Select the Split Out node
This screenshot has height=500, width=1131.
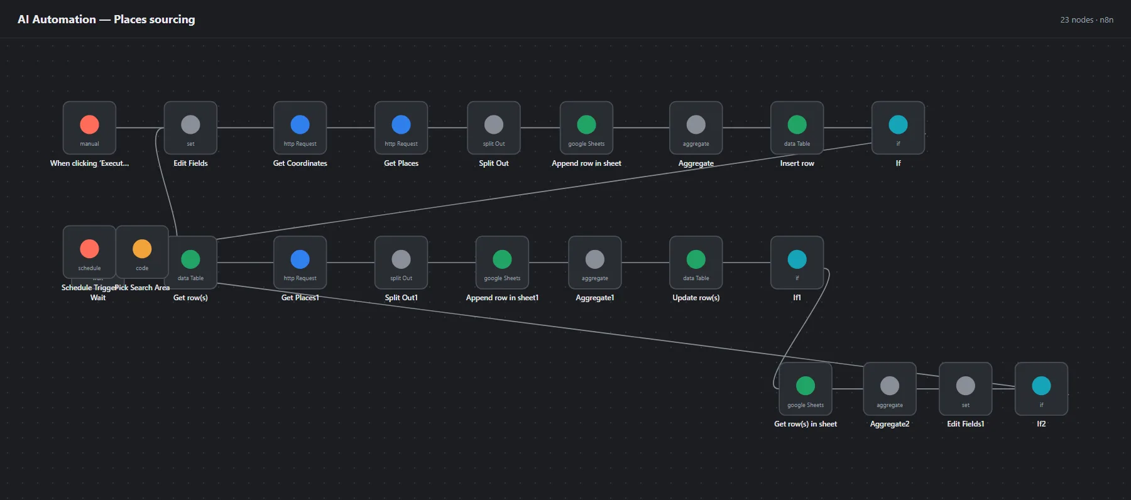[494, 128]
